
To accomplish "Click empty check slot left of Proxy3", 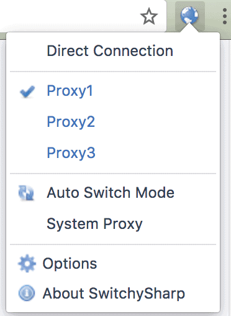I will [x=27, y=153].
